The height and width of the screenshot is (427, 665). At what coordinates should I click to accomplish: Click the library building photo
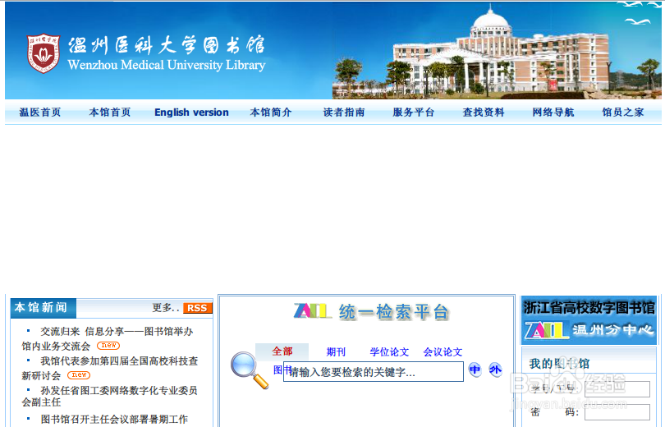click(x=497, y=53)
